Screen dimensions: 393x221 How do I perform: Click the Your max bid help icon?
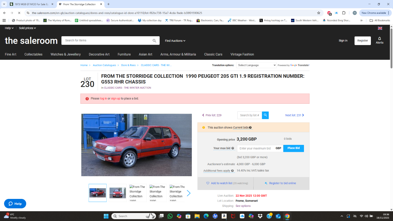point(233,148)
